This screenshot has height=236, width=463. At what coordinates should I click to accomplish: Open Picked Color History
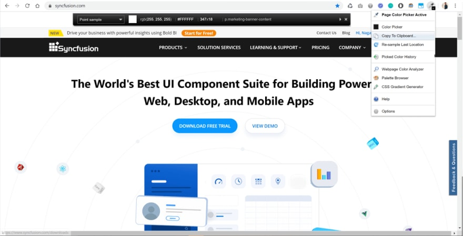click(403, 57)
